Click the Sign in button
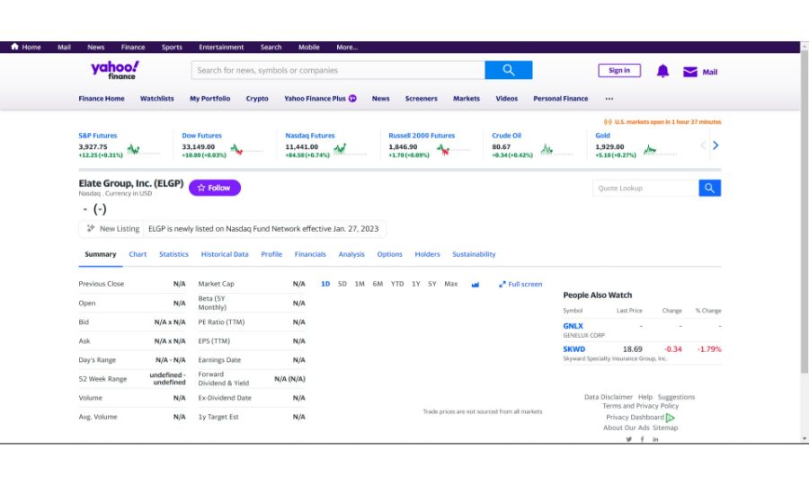This screenshot has width=809, height=485. pyautogui.click(x=619, y=71)
